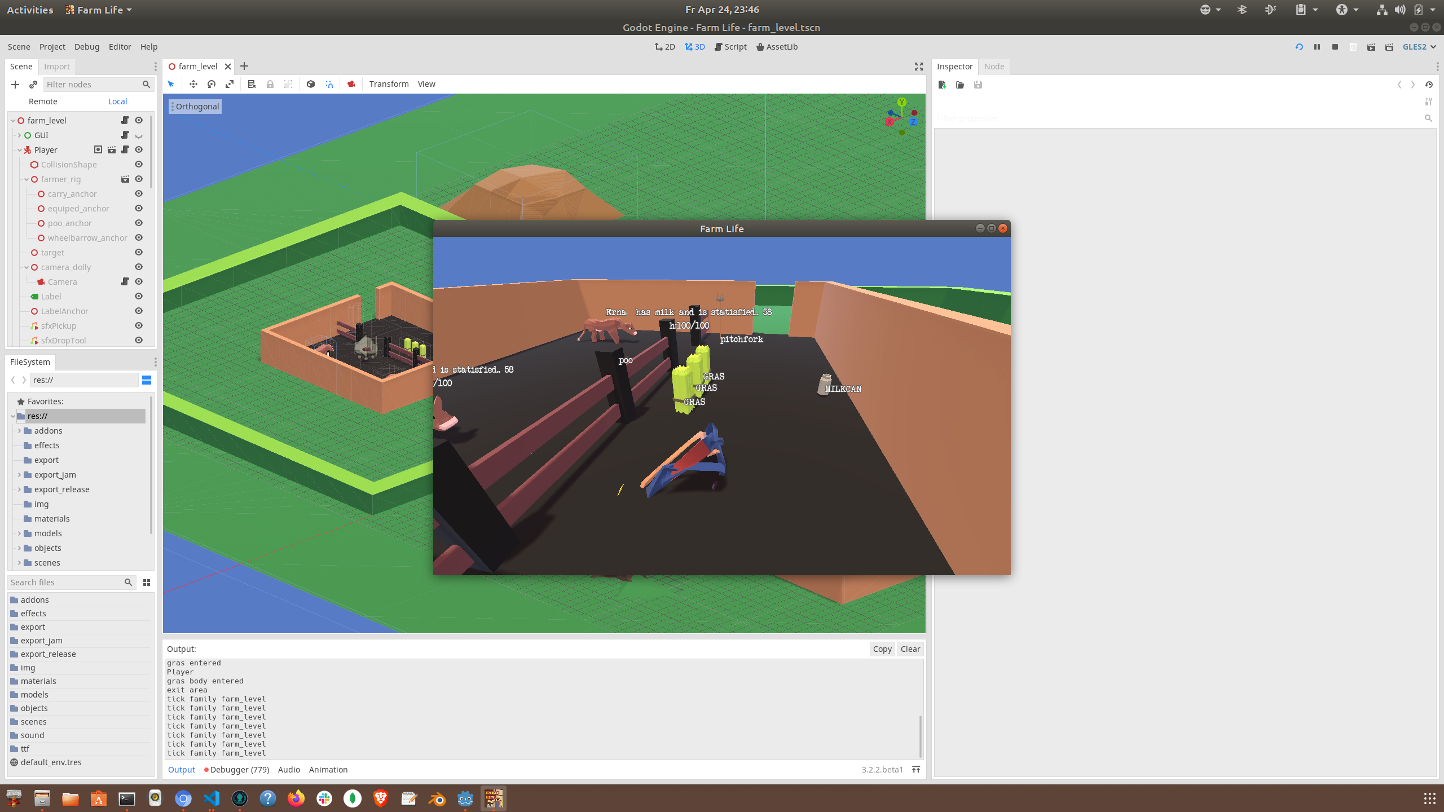The image size is (1444, 812).
Task: Expand the GUI node
Action: (20, 135)
